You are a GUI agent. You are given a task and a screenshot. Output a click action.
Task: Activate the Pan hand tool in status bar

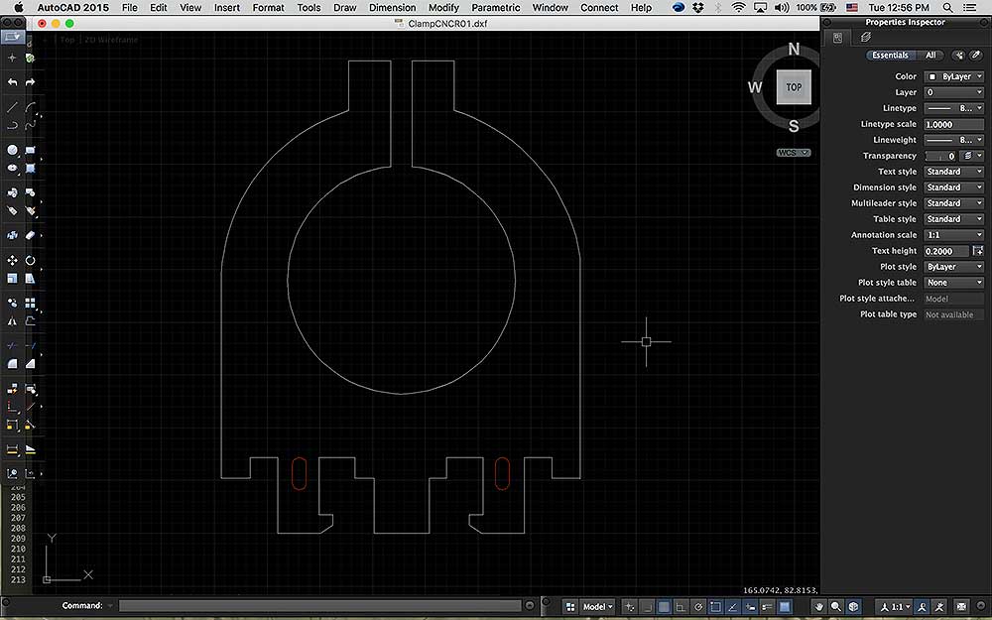(818, 607)
